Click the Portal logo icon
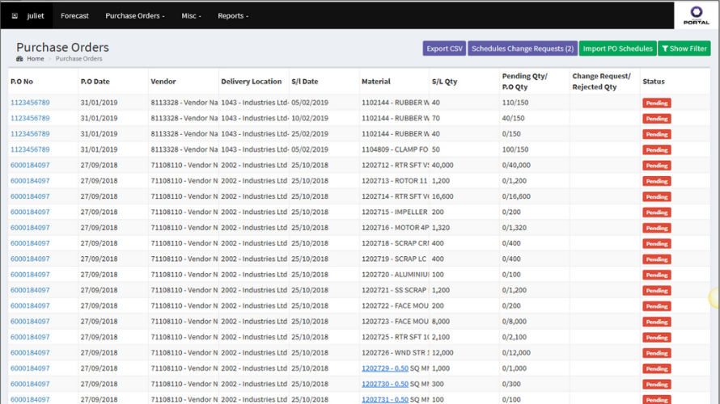 (x=696, y=11)
